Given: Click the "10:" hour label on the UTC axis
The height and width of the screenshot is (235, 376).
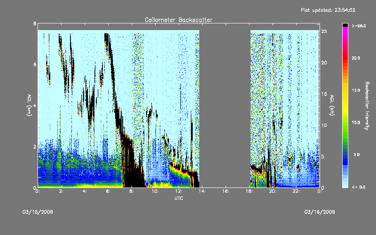Looking at the screenshot, I should 155,191.
